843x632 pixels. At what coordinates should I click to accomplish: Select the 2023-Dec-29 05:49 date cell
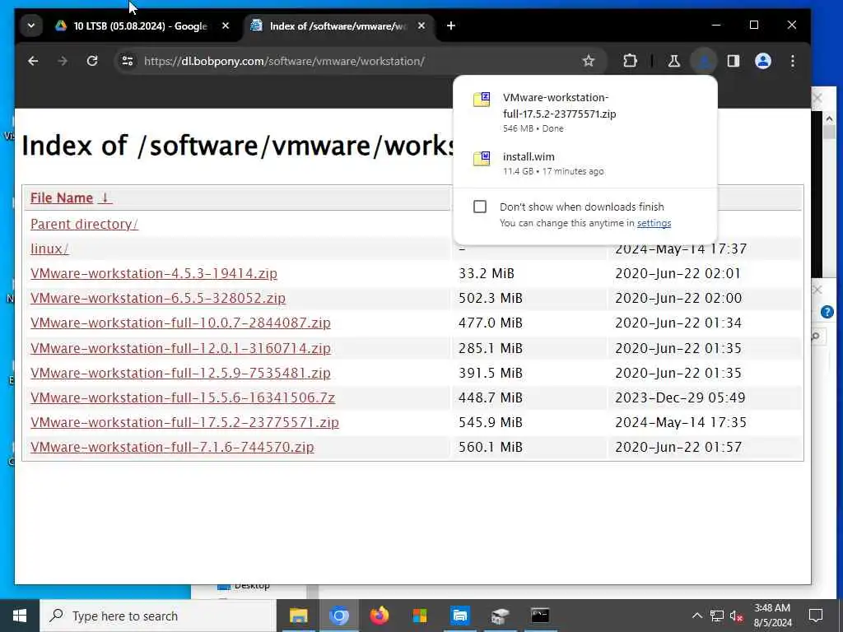[x=680, y=397]
